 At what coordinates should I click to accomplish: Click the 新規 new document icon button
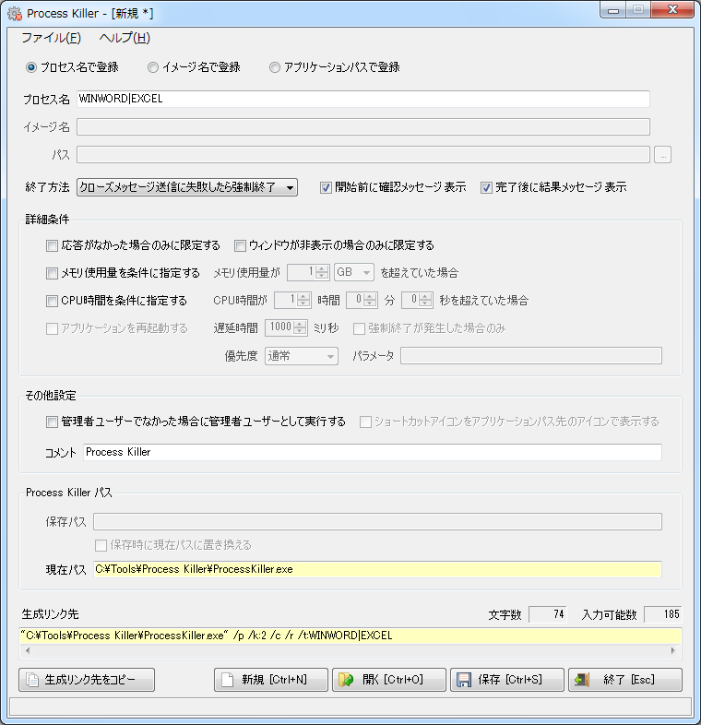pyautogui.click(x=229, y=680)
